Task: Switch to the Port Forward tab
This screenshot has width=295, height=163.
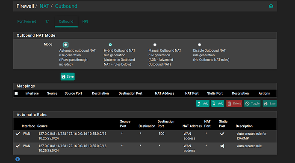Action: (x=27, y=21)
